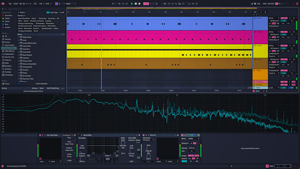Fold the 5 Hats track header

[x=255, y=46]
